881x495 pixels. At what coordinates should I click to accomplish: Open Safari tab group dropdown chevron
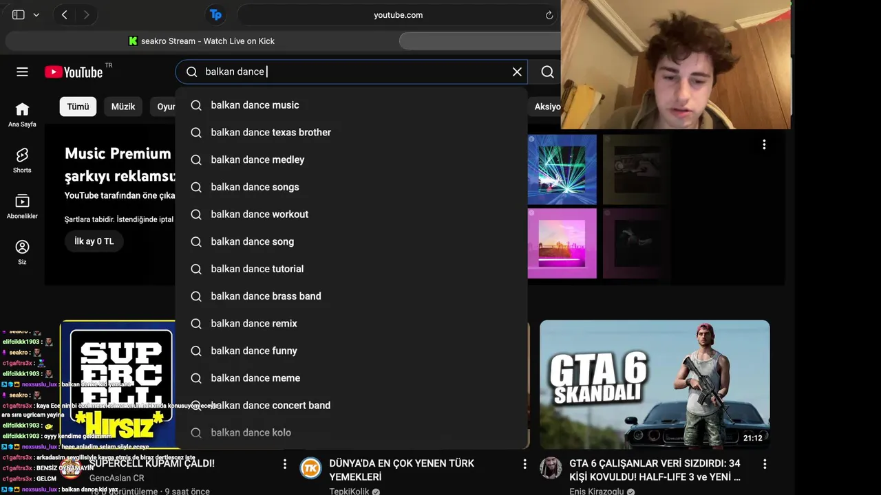point(36,14)
